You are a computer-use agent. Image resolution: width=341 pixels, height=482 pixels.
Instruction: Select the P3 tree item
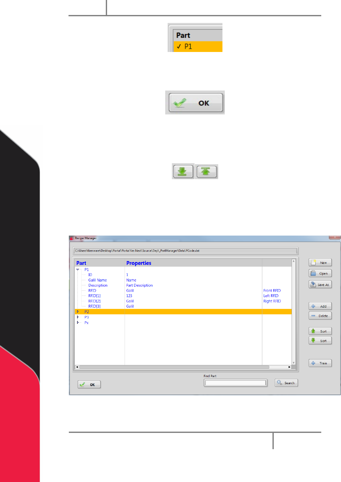click(x=87, y=317)
